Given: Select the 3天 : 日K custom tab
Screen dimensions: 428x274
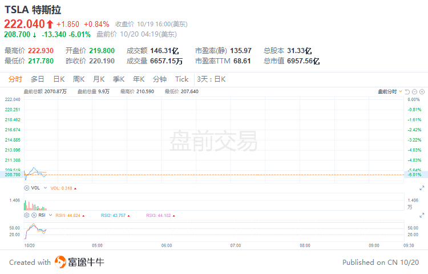Looking at the screenshot, I should [x=211, y=79].
